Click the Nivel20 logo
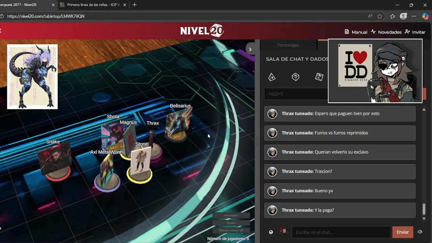 [202, 31]
